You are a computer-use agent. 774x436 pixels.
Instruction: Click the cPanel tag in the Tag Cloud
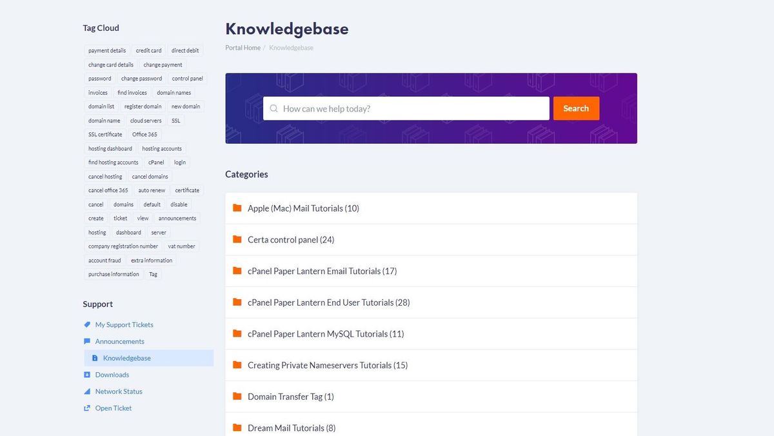155,162
